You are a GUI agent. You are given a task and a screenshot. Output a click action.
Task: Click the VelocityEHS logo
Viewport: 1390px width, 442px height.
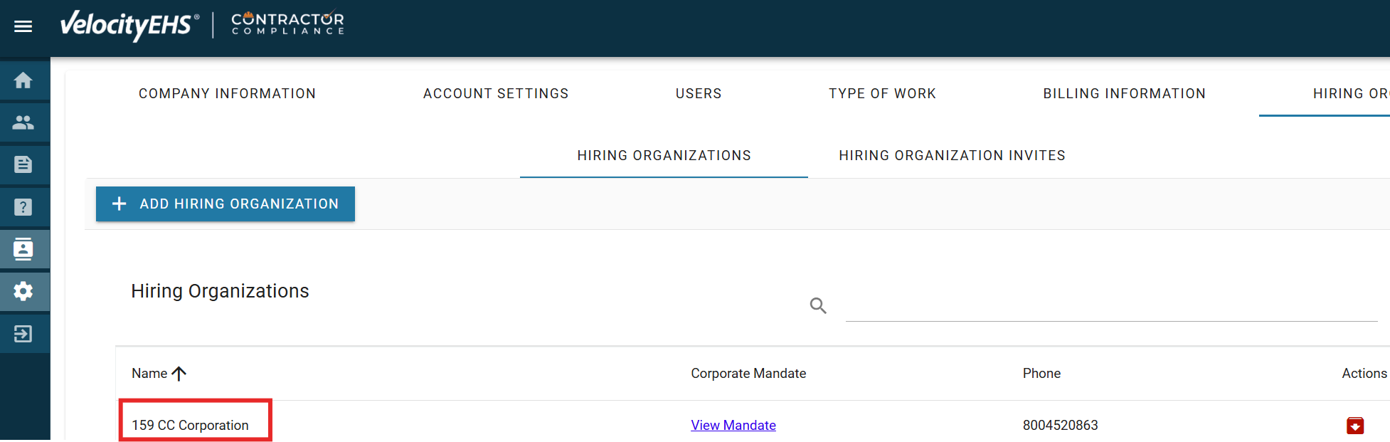[x=128, y=25]
